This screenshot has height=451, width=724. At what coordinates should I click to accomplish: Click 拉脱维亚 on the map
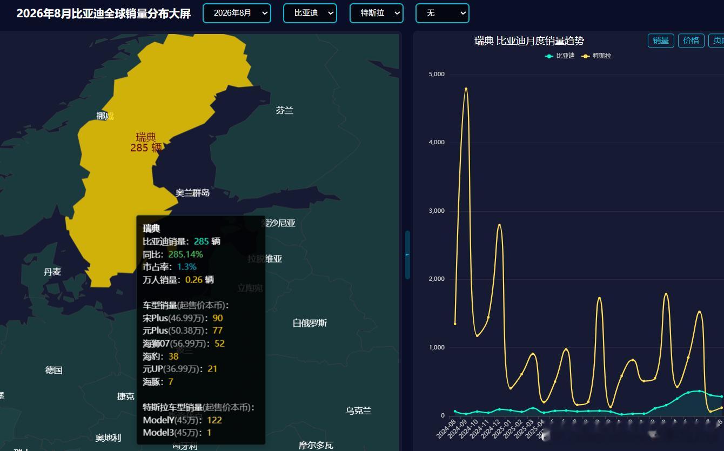[x=265, y=259]
